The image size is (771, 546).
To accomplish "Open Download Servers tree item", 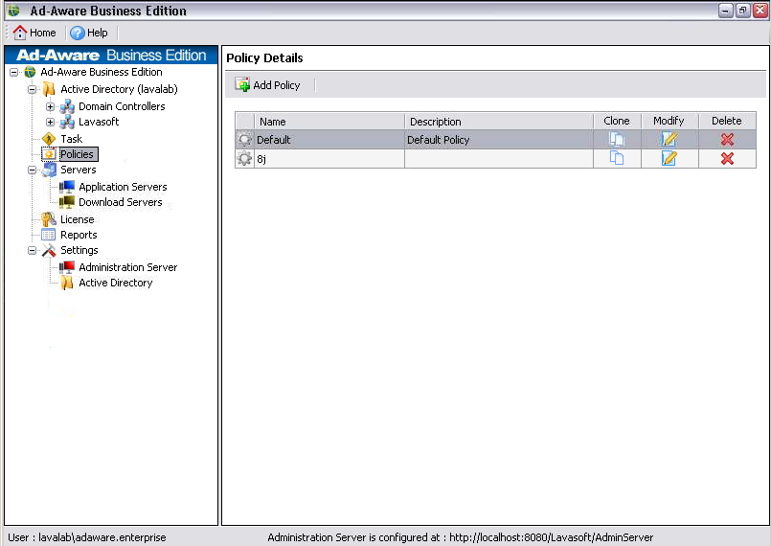I will click(x=121, y=202).
